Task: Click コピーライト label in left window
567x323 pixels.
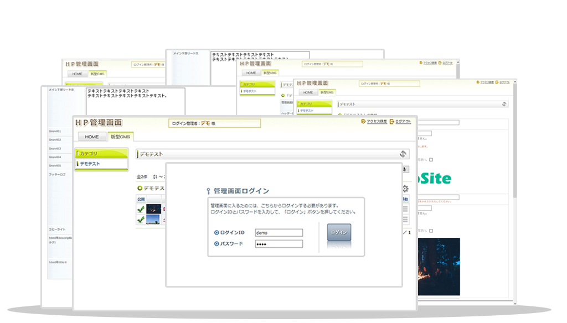Action: 57,230
